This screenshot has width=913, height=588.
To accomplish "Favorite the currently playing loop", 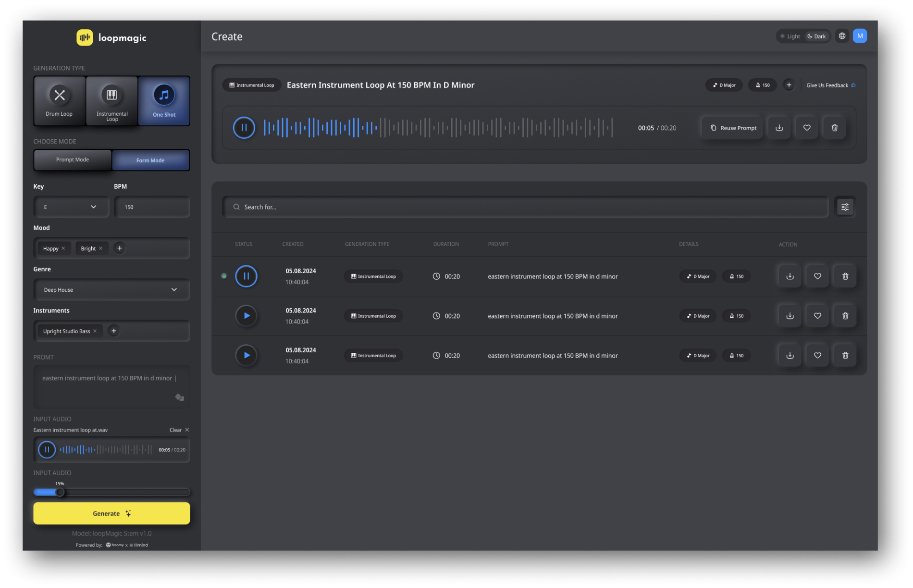I will click(x=807, y=128).
